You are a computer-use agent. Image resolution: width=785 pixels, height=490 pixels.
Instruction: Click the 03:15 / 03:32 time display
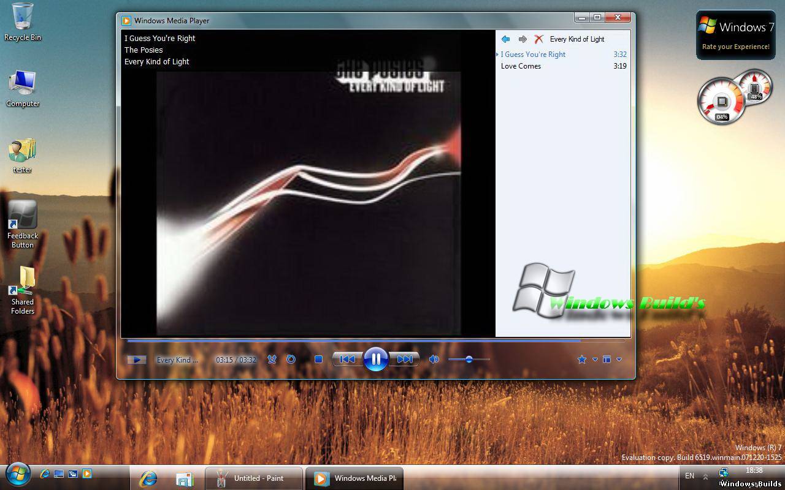[x=236, y=360]
